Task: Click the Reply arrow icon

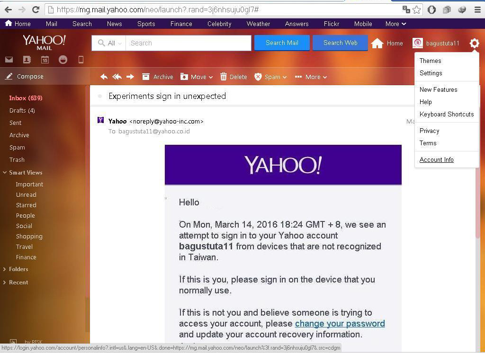Action: (104, 77)
